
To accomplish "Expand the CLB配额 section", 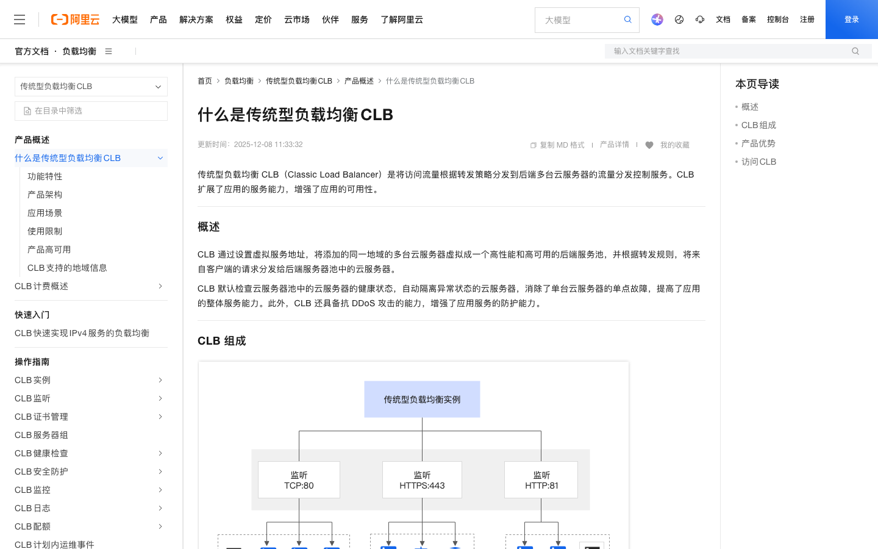I will (160, 526).
